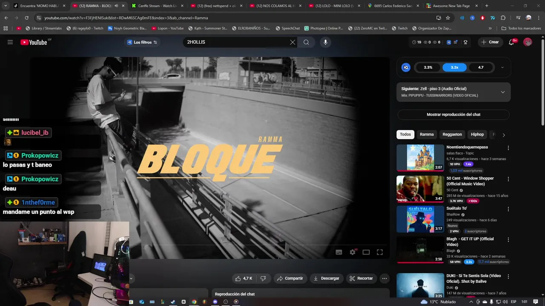The height and width of the screenshot is (306, 545).
Task: Select the Hiphop chip
Action: pos(477,134)
